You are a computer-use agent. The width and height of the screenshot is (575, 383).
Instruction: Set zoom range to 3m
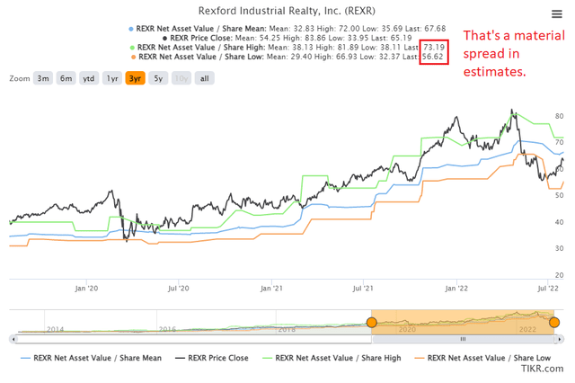(44, 78)
